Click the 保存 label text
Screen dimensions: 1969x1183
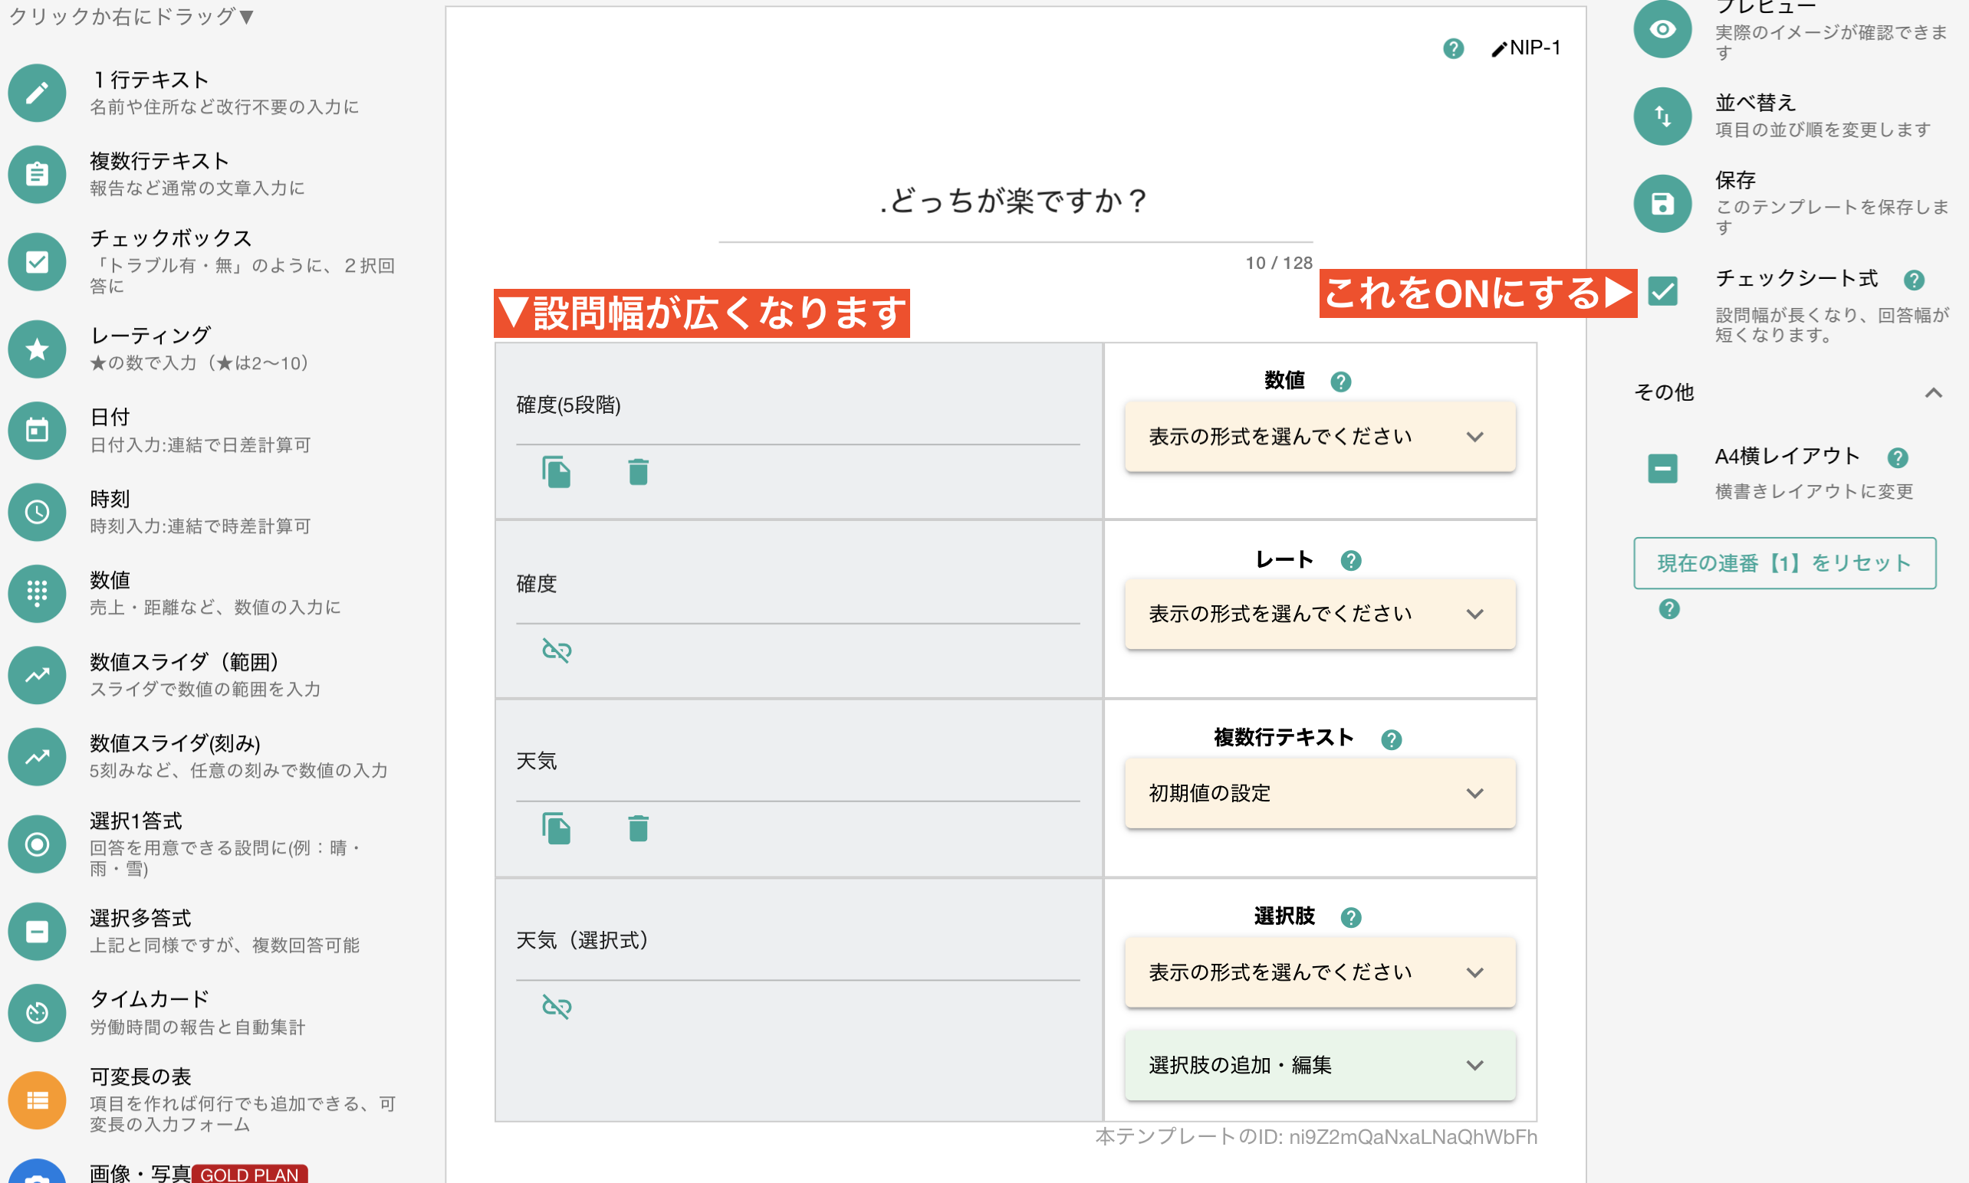tap(1735, 180)
